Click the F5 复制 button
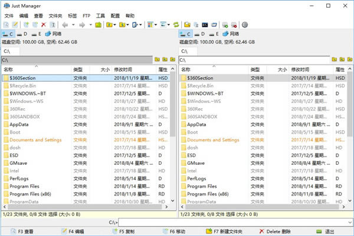 click(x=123, y=231)
